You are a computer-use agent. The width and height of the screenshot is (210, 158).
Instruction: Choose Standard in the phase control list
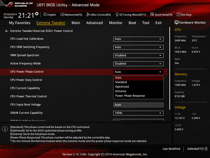[138, 82]
